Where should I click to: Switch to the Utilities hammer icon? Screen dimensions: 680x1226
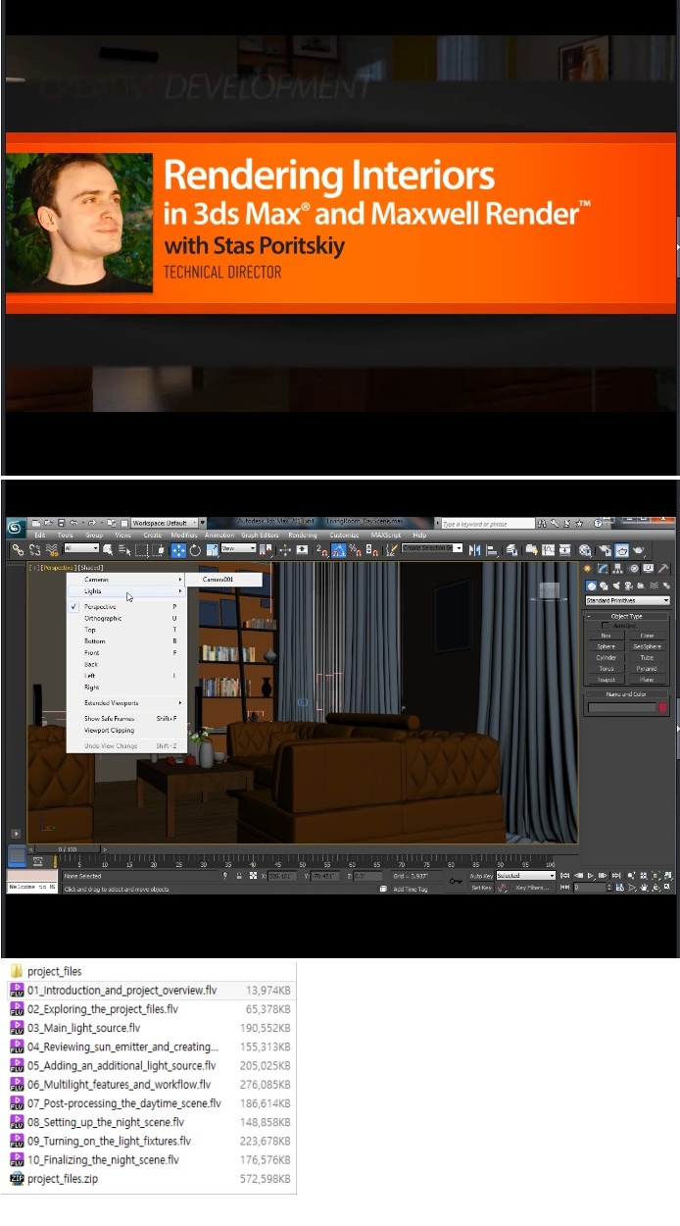pyautogui.click(x=663, y=568)
